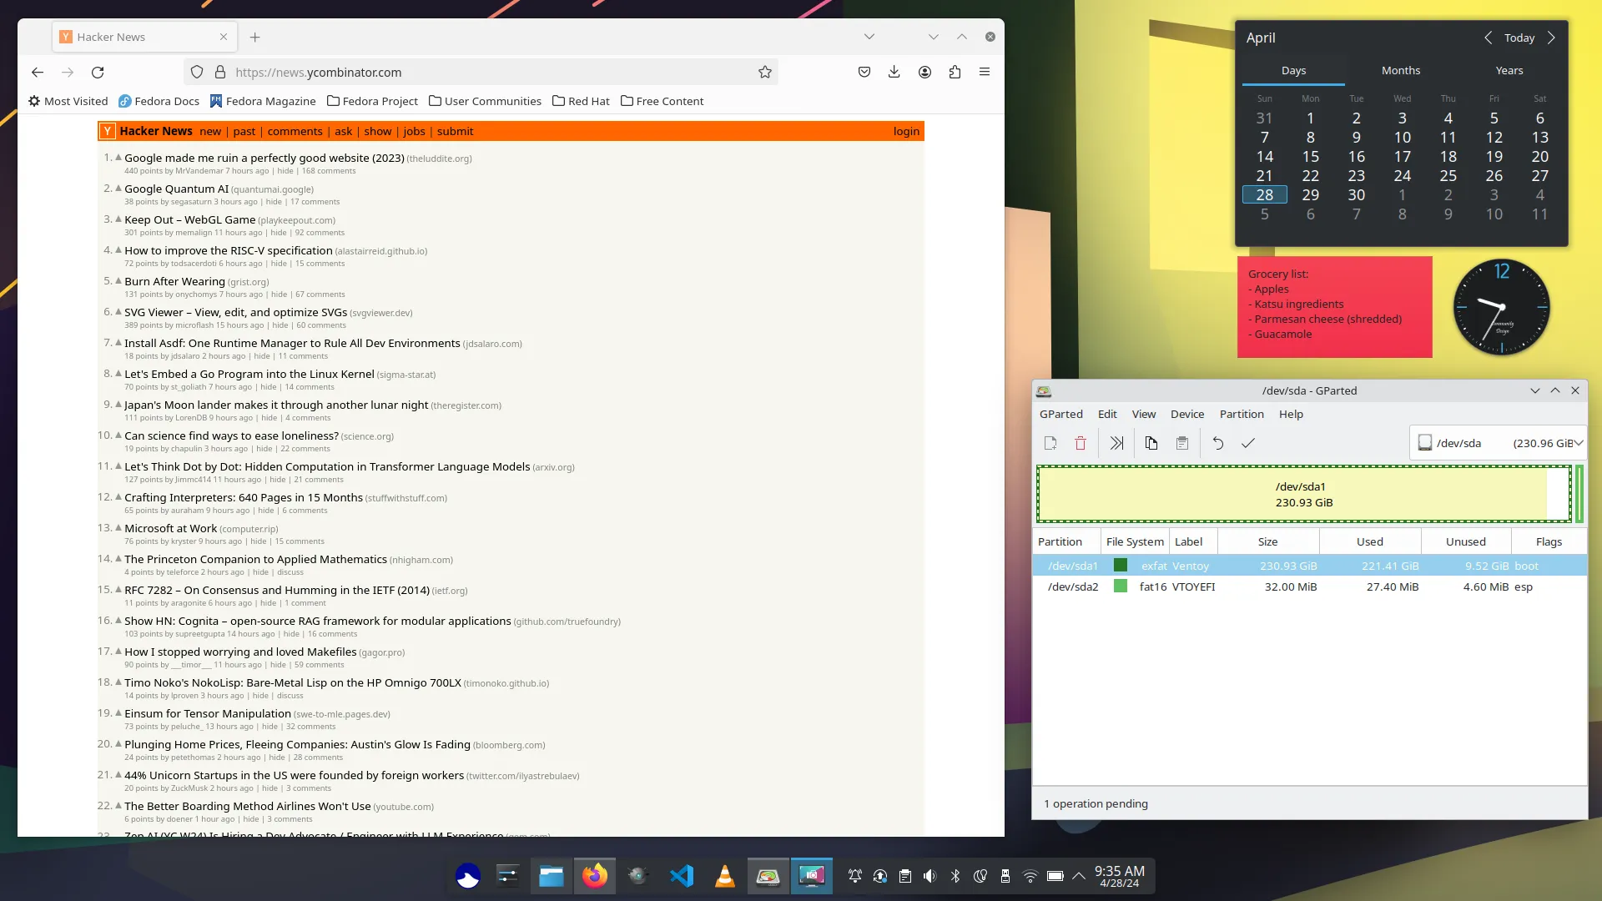
Task: Click the Paste partition icon in GParted
Action: pos(1182,443)
